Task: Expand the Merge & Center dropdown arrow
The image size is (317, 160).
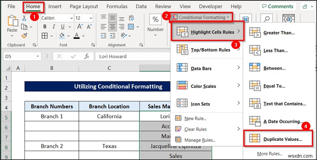Action: tap(137, 27)
